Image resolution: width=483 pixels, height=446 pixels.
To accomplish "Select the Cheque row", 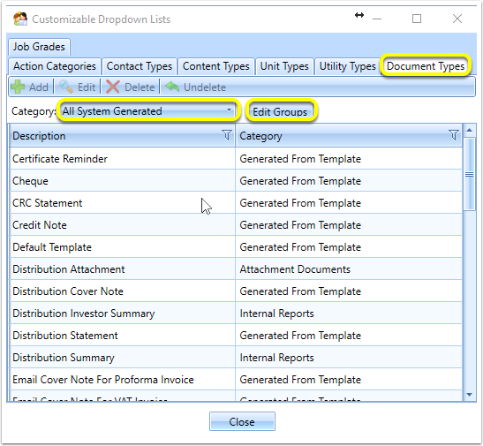I will click(x=236, y=181).
